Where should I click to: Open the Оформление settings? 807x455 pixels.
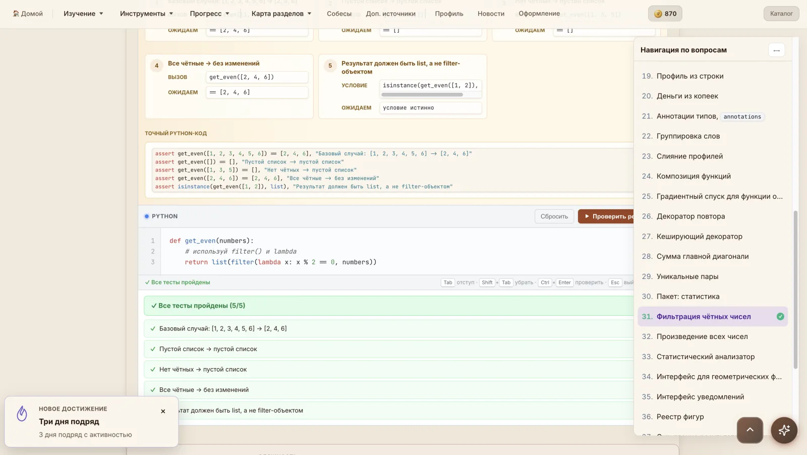(539, 14)
